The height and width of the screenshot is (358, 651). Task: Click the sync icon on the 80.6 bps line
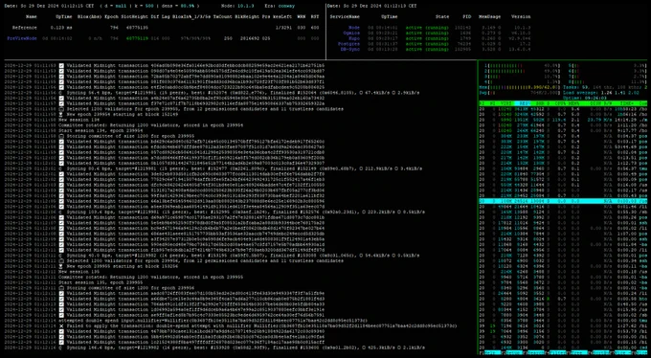pyautogui.click(x=61, y=168)
